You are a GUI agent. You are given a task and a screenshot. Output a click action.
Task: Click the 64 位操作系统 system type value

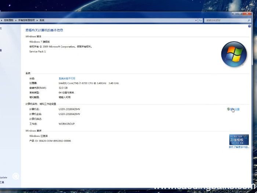click(x=66, y=93)
